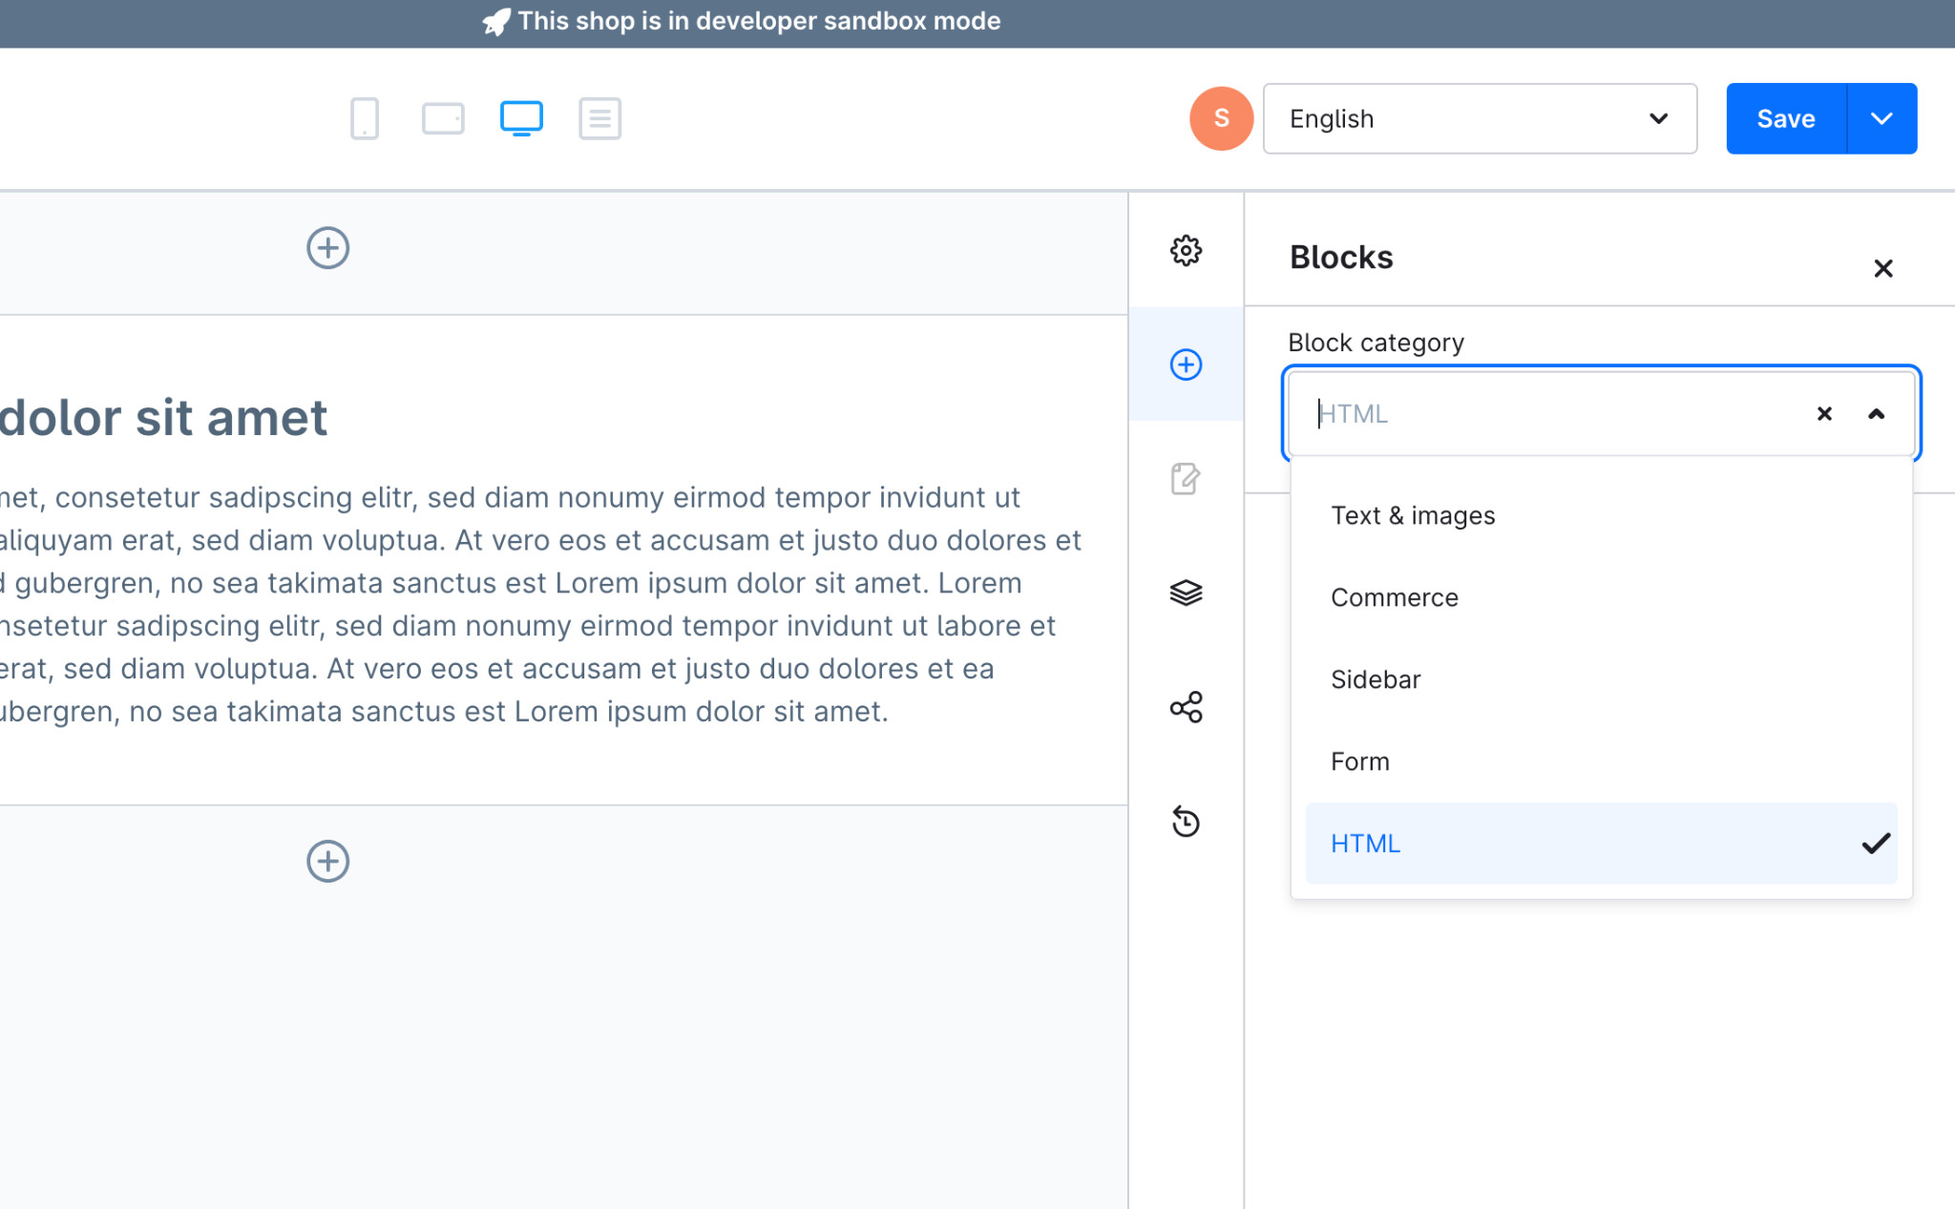Click the Save button
Viewport: 1955px width, 1209px height.
point(1784,118)
